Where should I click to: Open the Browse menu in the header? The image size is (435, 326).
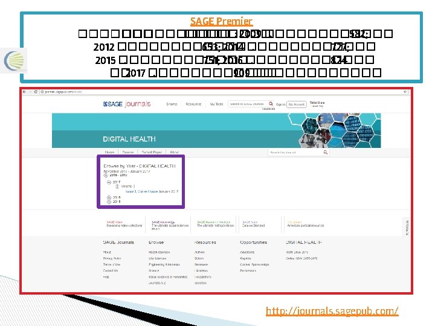pos(172,104)
